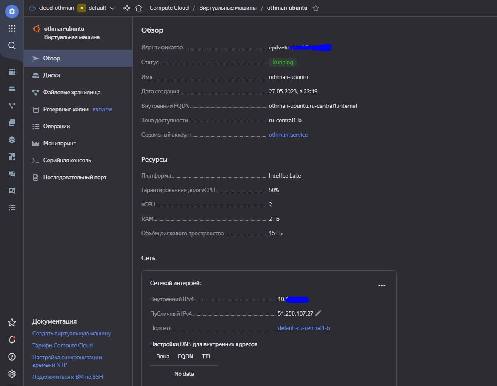
Task: Open Настройка синхронизации времени NTP link
Action: (67, 361)
